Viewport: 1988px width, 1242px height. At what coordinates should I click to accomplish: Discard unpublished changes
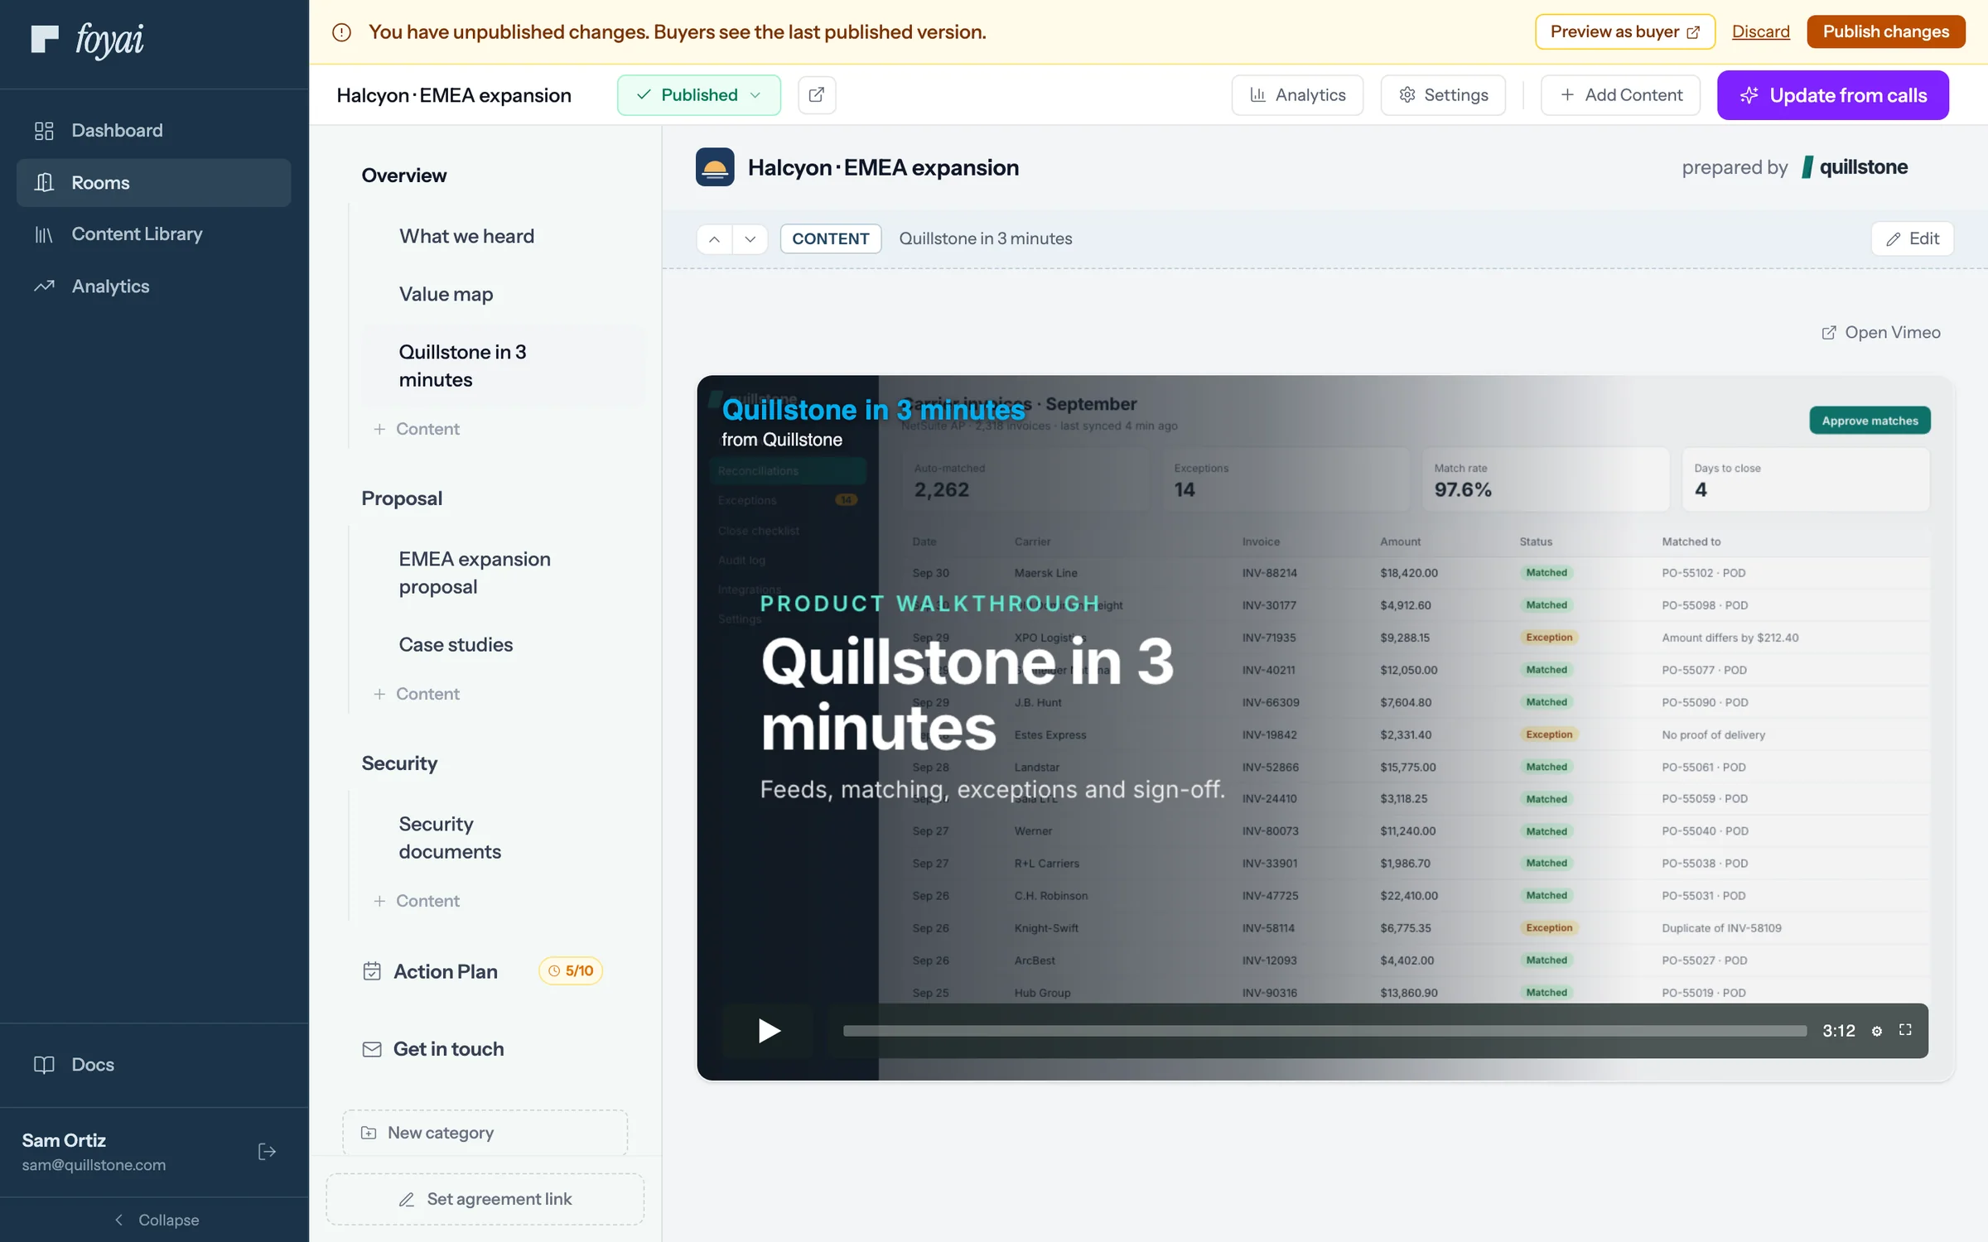1761,31
